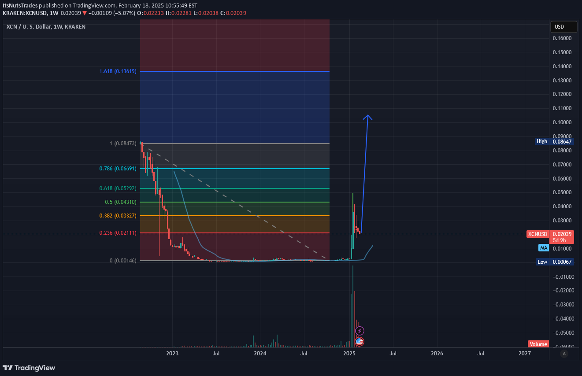Viewport: 582px width, 376px height.
Task: Click the 0.16000 price axis value
Action: pyautogui.click(x=562, y=38)
